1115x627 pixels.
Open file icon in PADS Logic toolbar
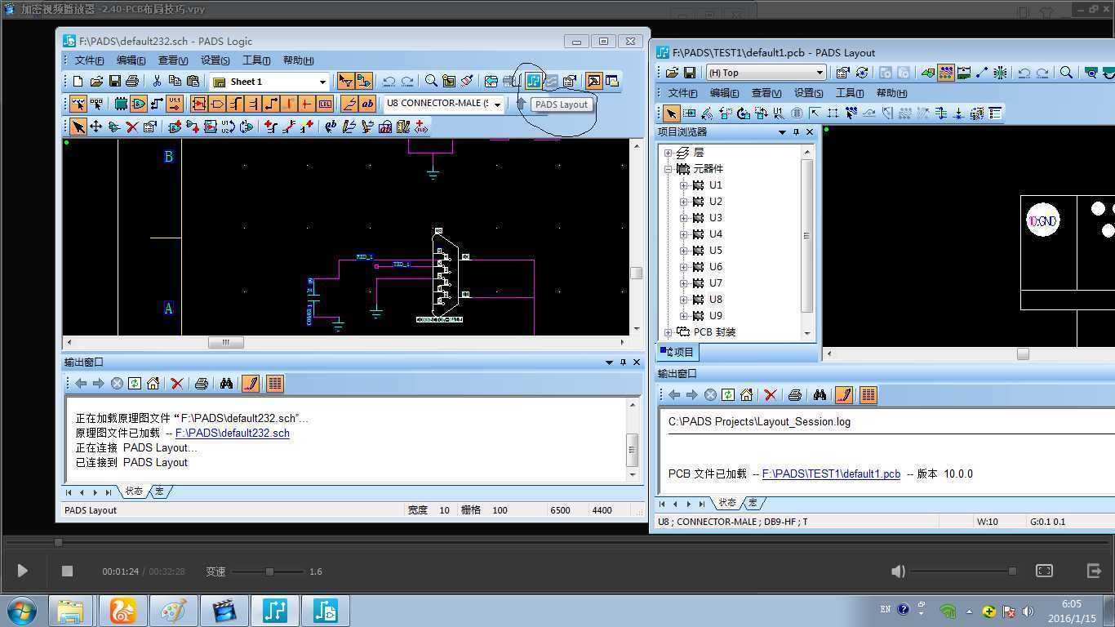click(96, 81)
